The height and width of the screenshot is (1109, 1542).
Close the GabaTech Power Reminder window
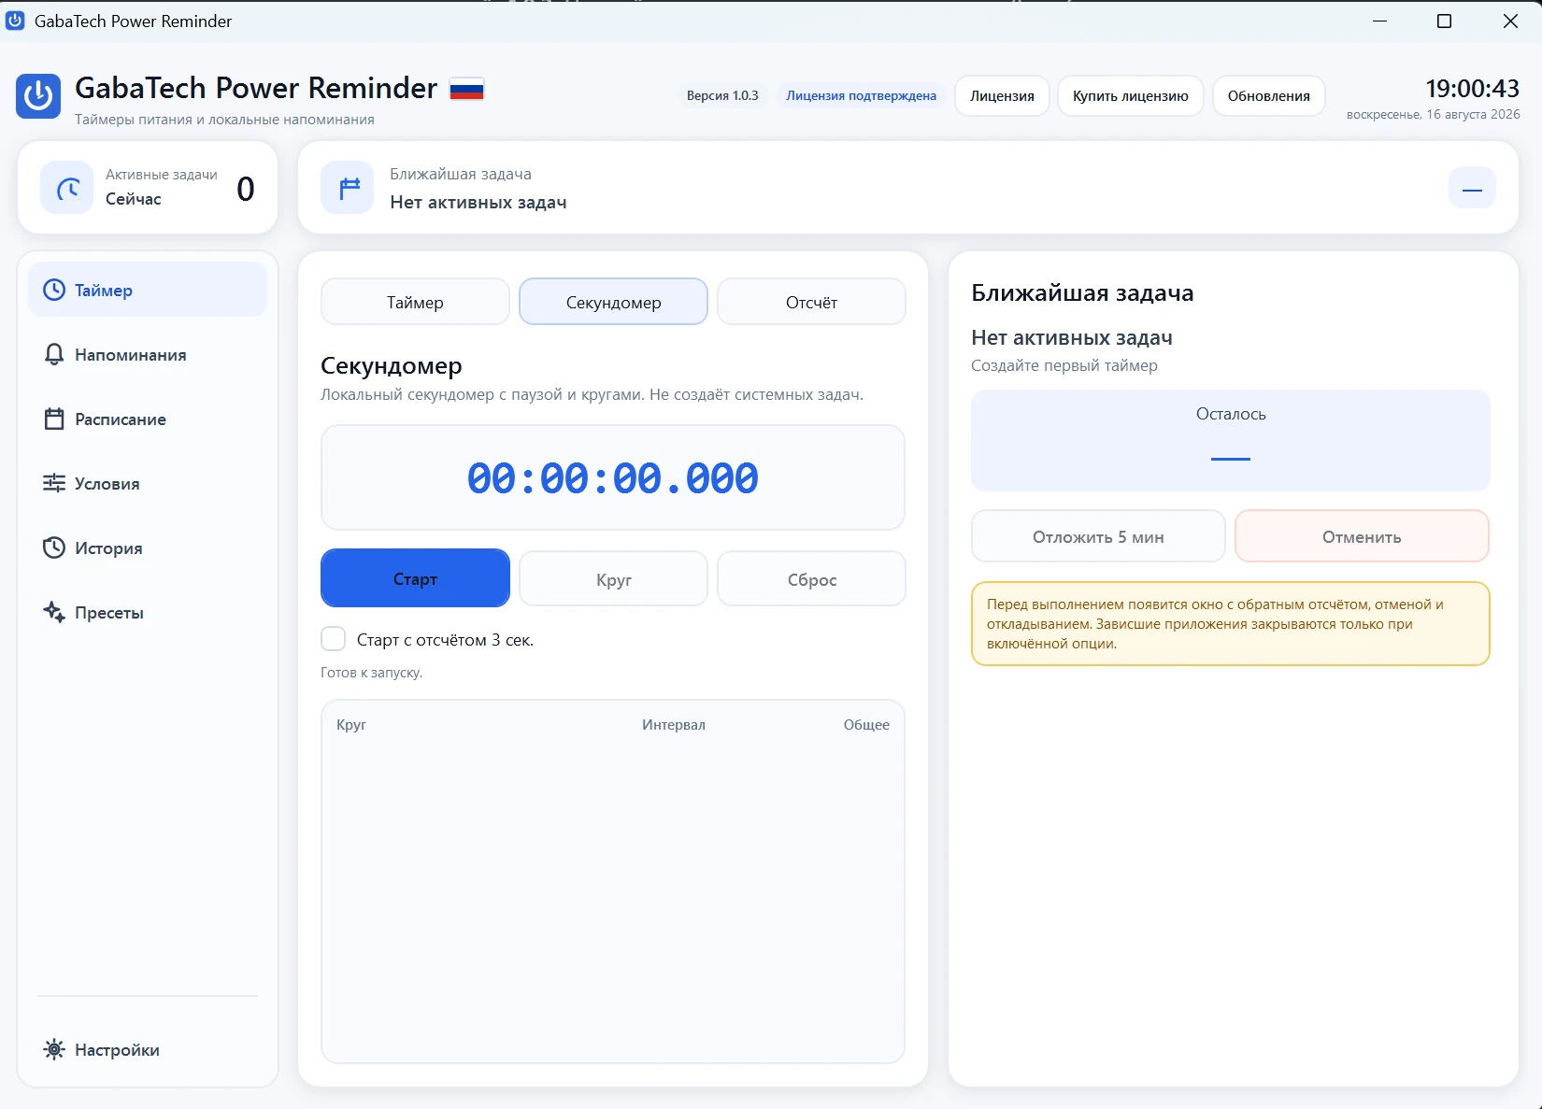click(1509, 21)
